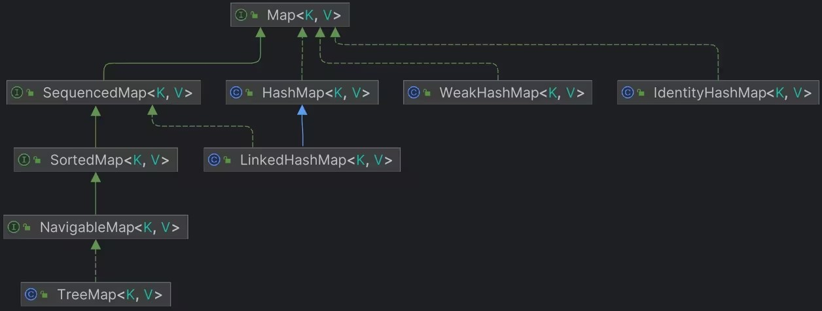The width and height of the screenshot is (822, 311).
Task: Click the class icon on the HashMap node
Action: pos(236,93)
